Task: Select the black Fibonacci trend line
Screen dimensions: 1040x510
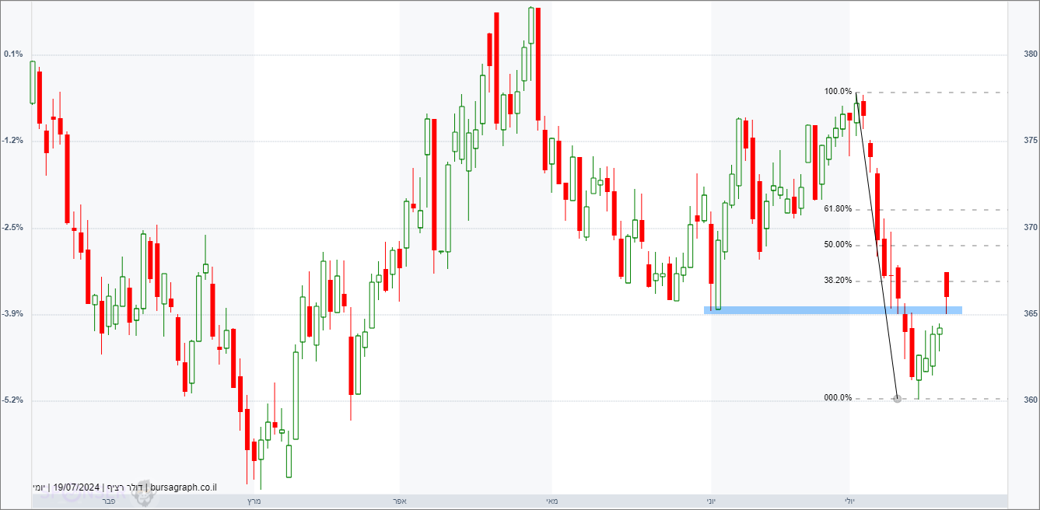Action: point(877,246)
